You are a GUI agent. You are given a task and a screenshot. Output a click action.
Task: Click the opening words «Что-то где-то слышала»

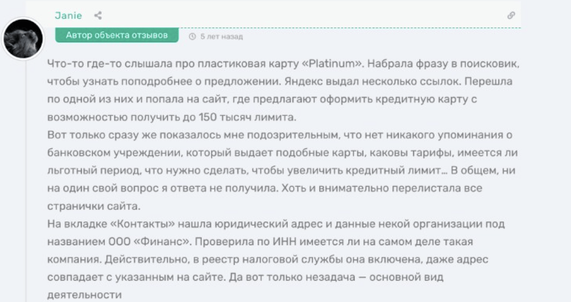point(99,63)
